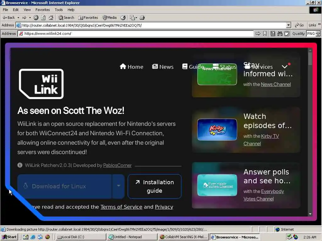Open the File menu
This screenshot has width=322, height=241.
click(5, 10)
